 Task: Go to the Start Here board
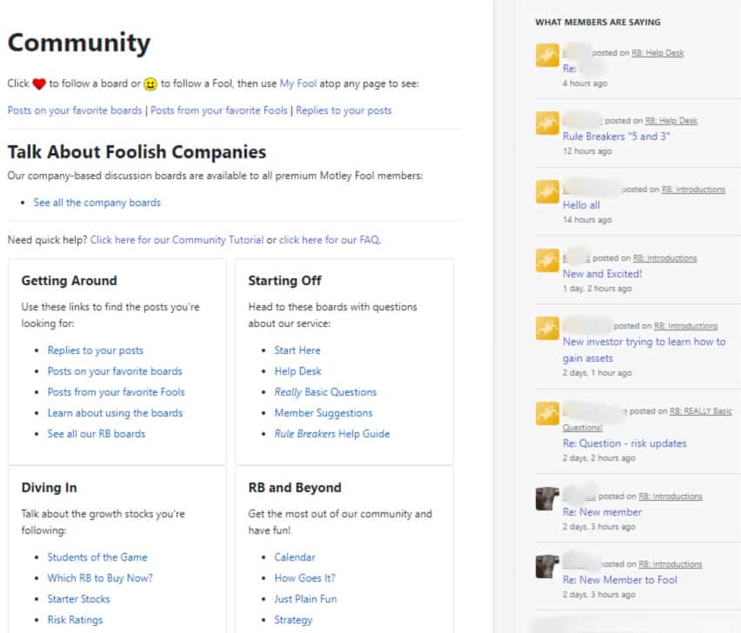pos(297,350)
